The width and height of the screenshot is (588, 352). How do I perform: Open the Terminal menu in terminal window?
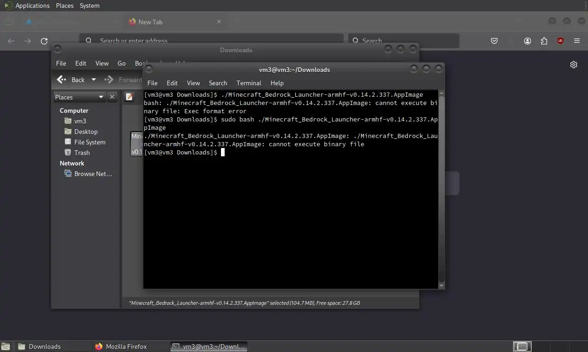click(249, 83)
